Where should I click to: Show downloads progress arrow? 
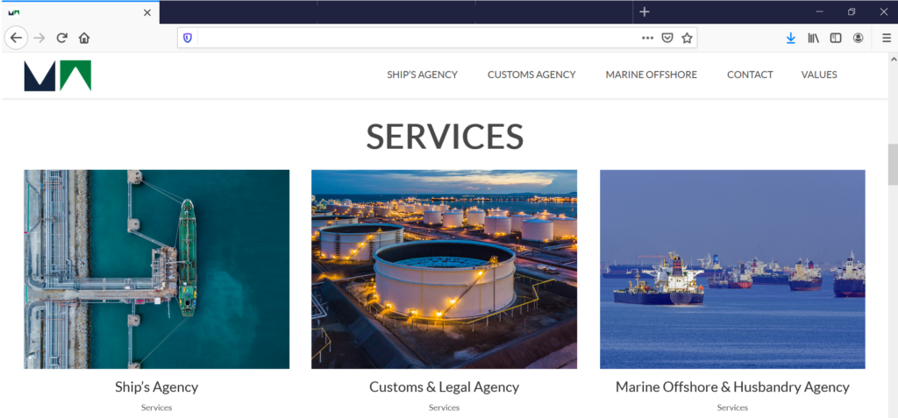pyautogui.click(x=791, y=39)
